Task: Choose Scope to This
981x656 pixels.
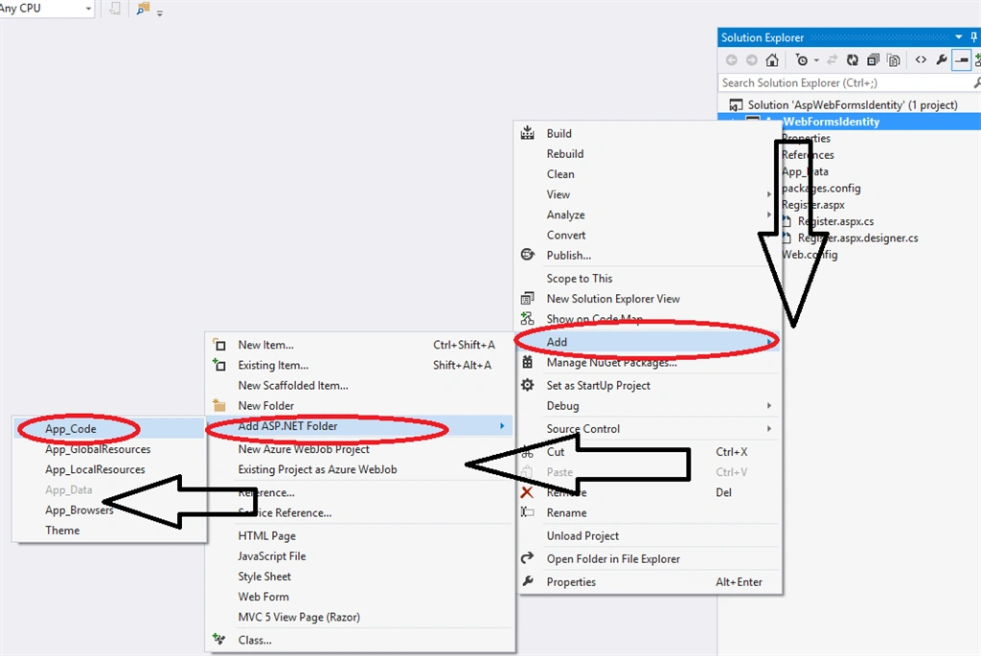Action: (648, 279)
